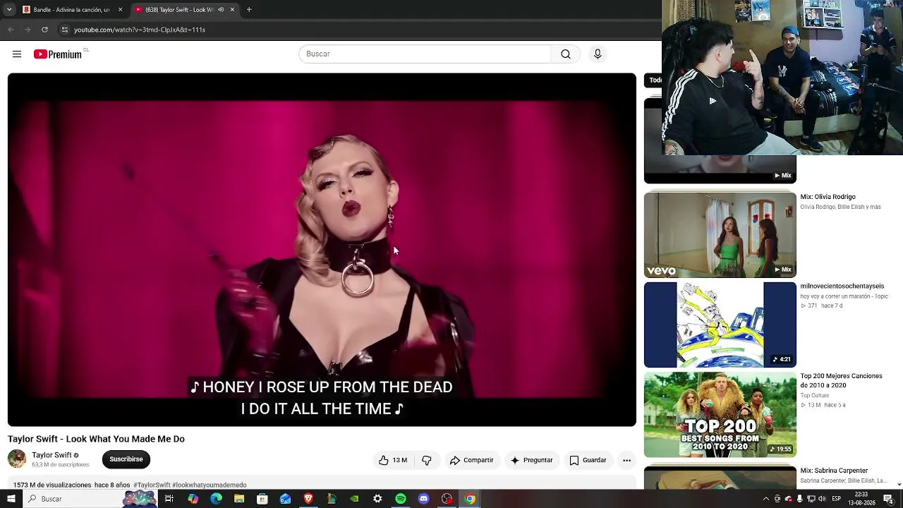The height and width of the screenshot is (508, 903).
Task: Open OBS Studio from the taskbar
Action: pyautogui.click(x=447, y=499)
